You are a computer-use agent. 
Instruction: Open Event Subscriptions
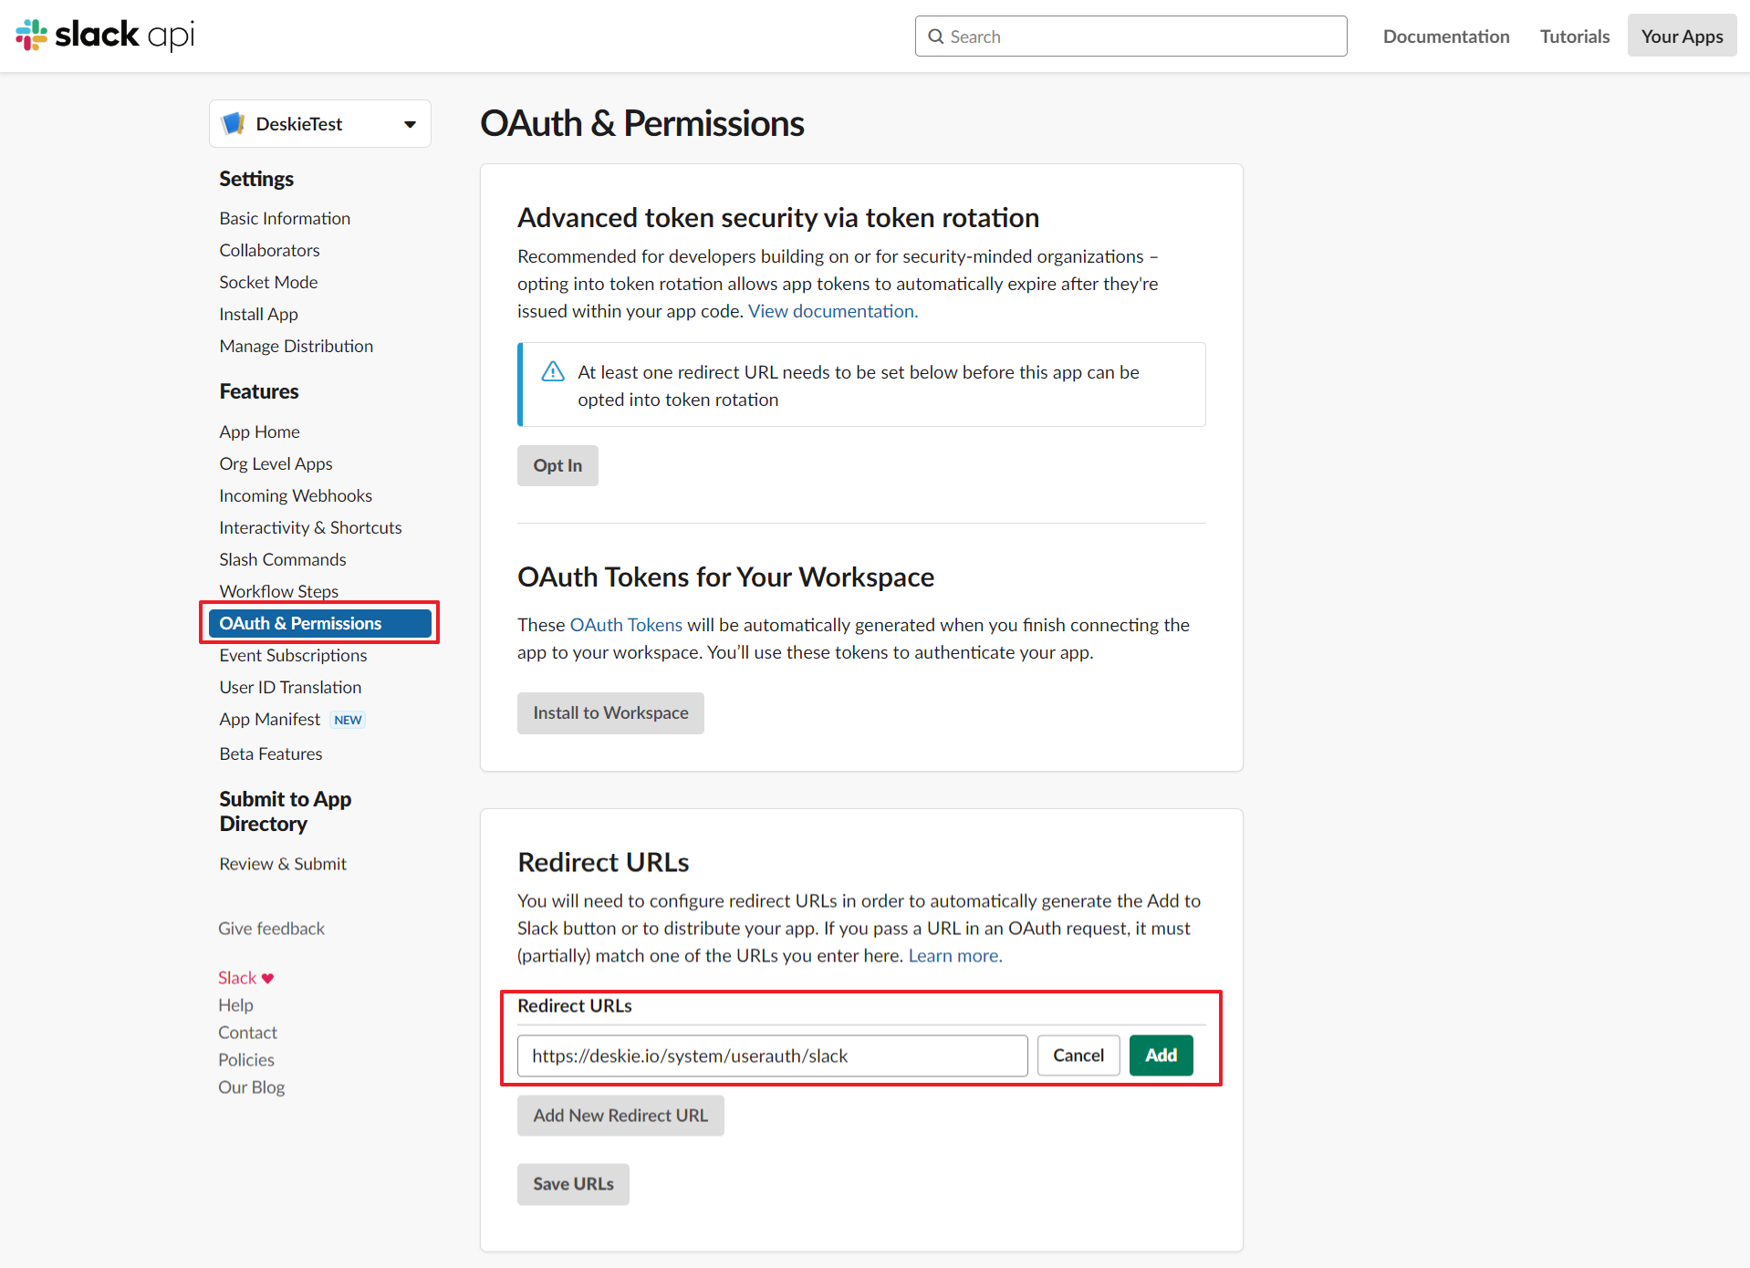click(x=293, y=655)
